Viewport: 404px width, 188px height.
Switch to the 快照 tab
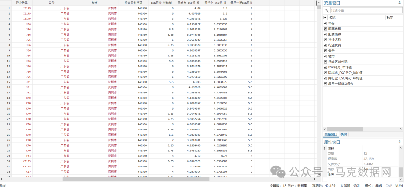[x=344, y=134]
